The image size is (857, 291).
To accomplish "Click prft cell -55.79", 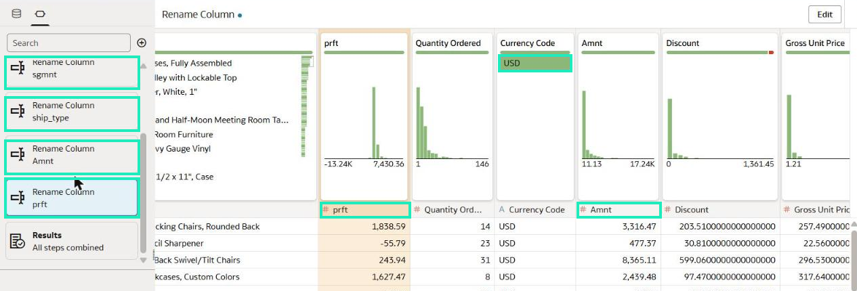I will point(364,244).
